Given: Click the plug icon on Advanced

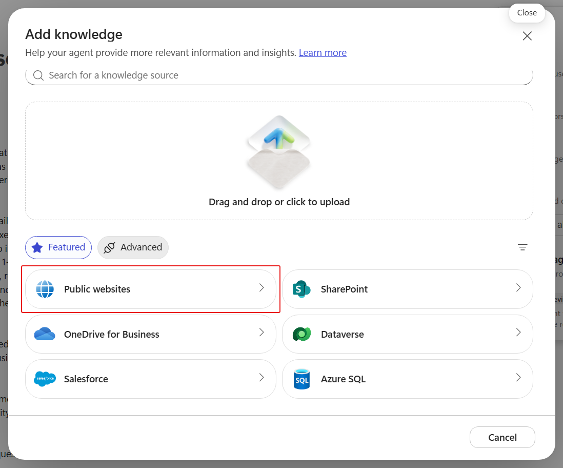Looking at the screenshot, I should click(x=109, y=247).
